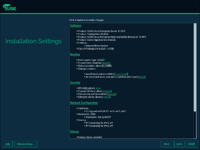Enable Trusted Boot via enable link

pyautogui.click(x=106, y=63)
